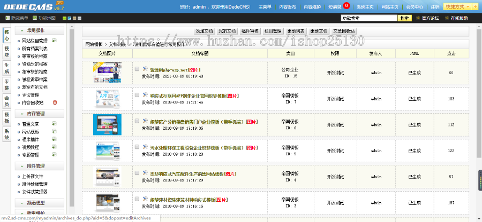
Task: Select the green skin color swatch
Action: click(x=64, y=18)
